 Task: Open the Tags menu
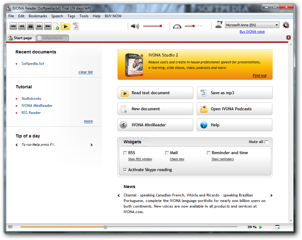point(71,16)
